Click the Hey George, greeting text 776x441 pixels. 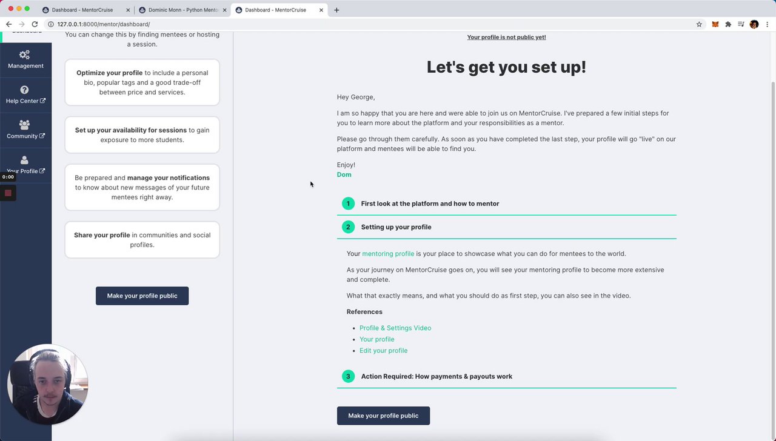356,97
